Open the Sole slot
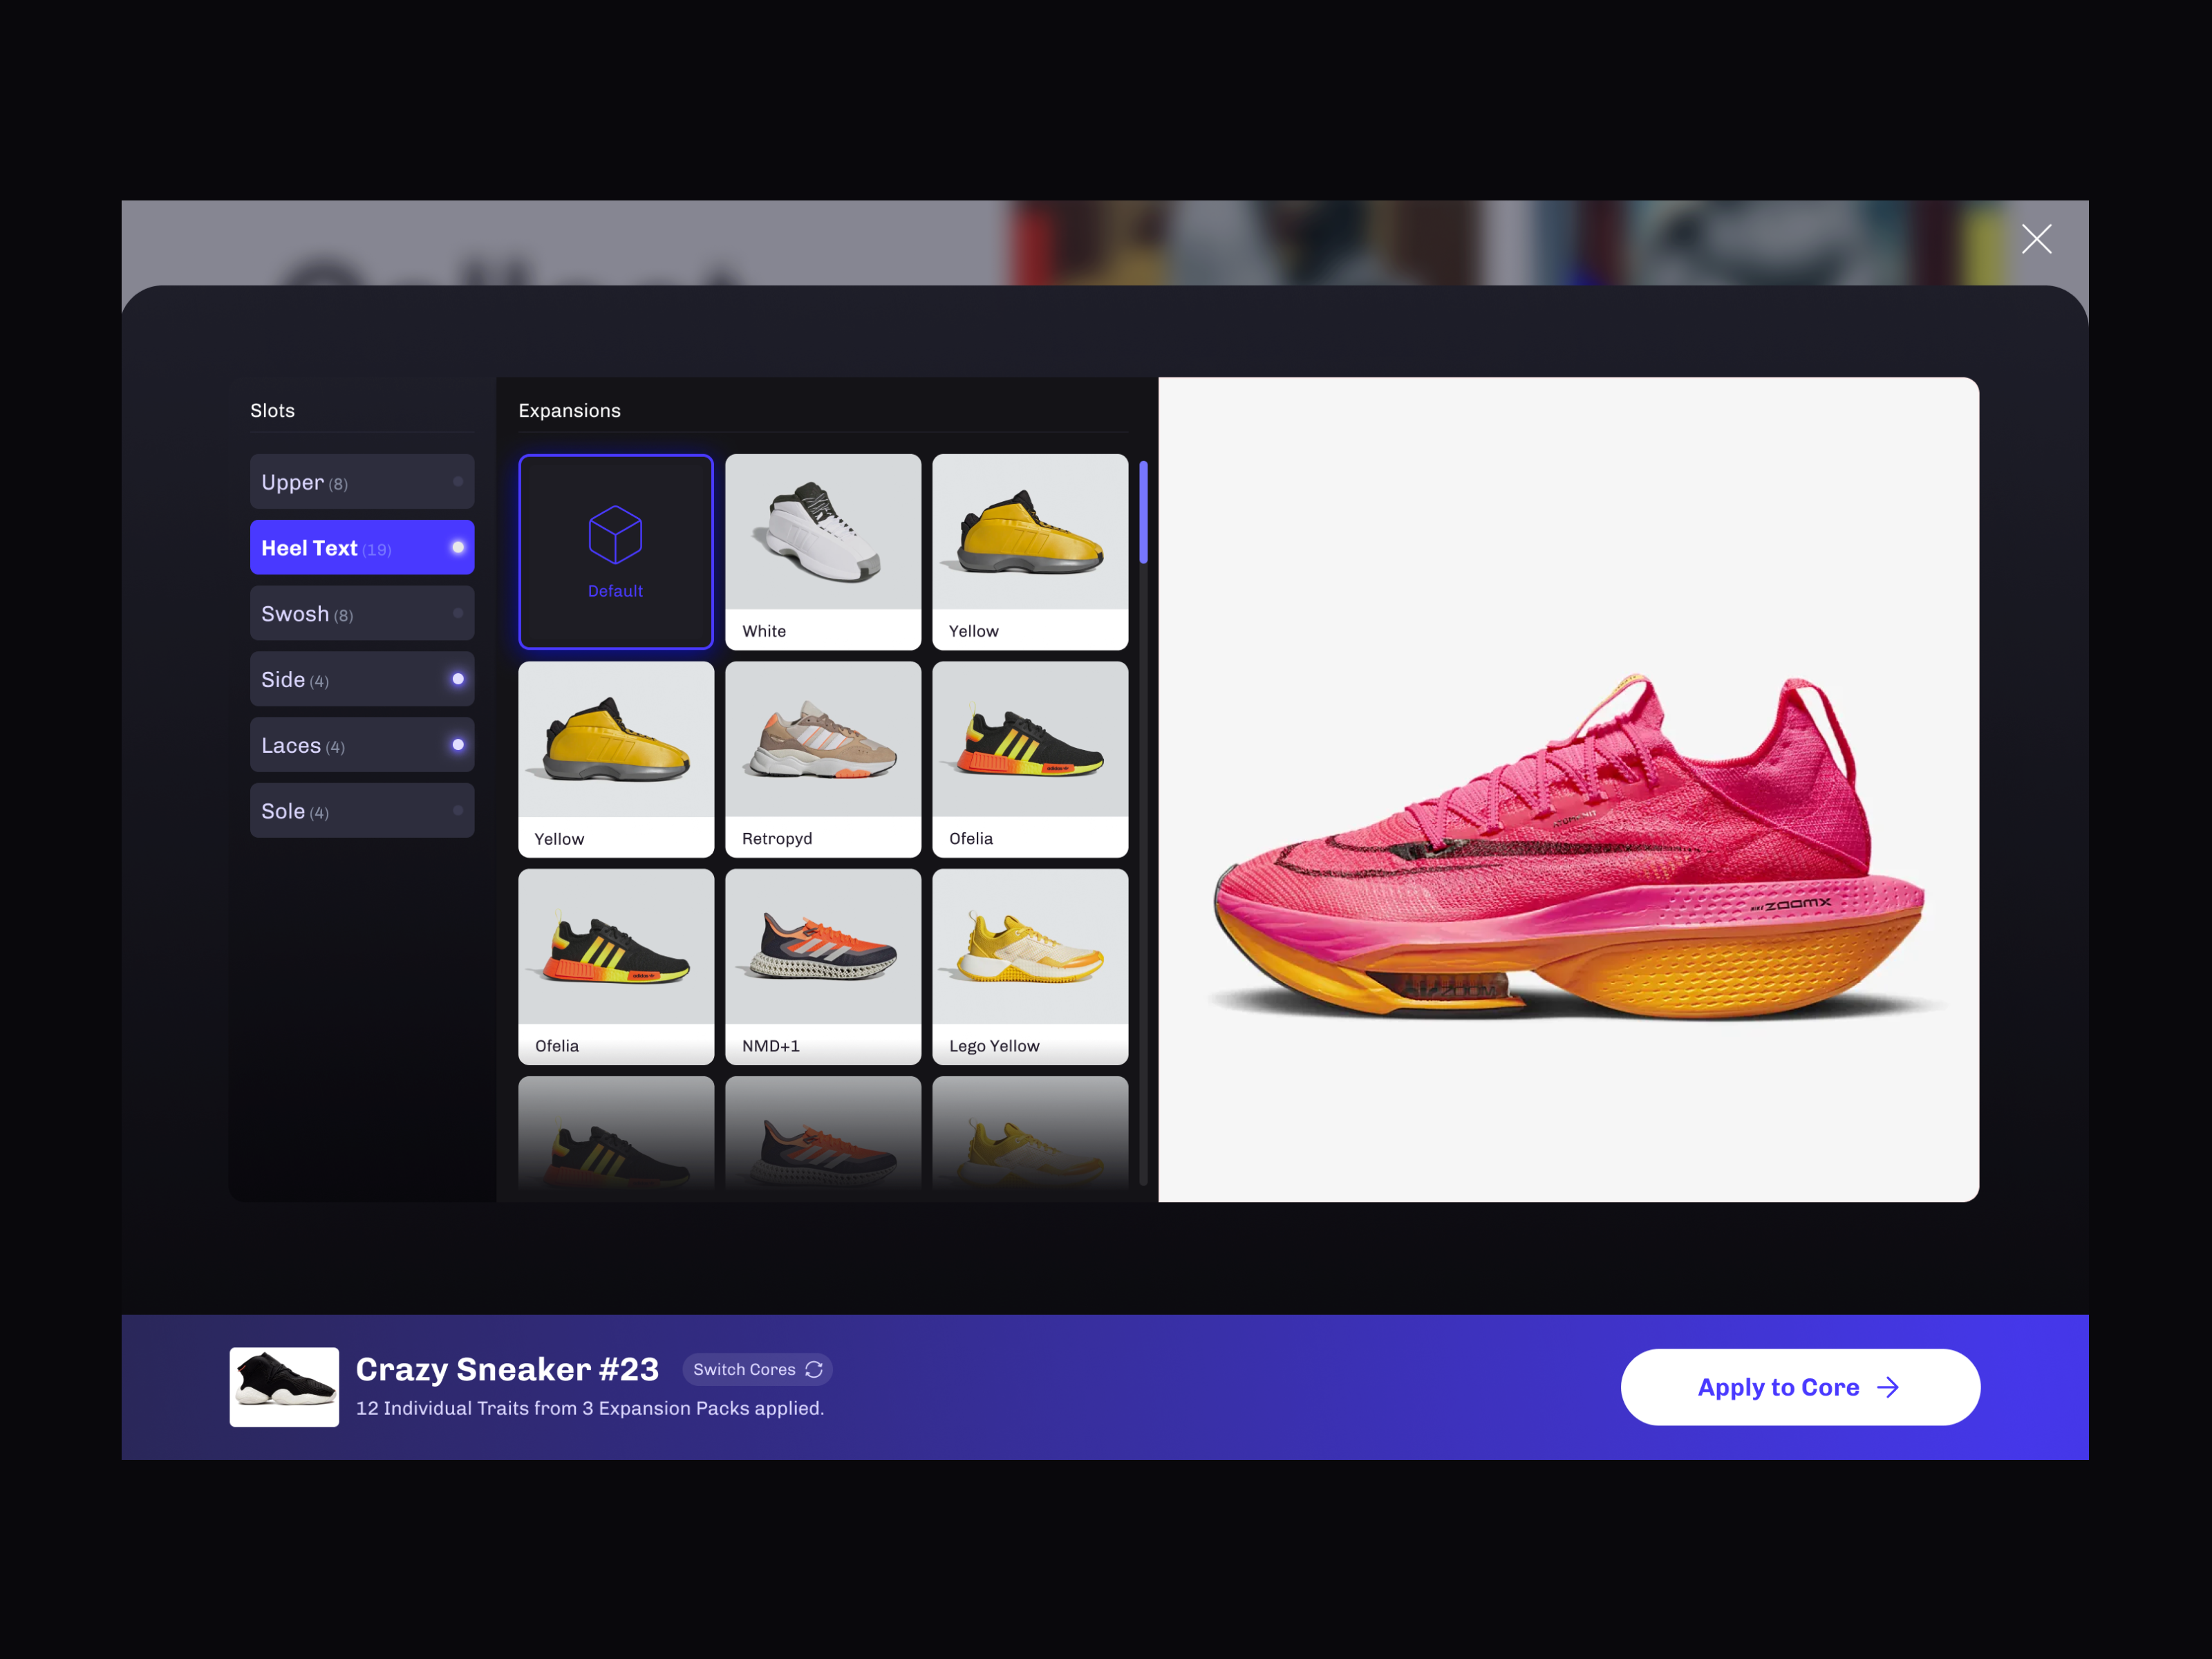This screenshot has height=1659, width=2212. [x=361, y=811]
